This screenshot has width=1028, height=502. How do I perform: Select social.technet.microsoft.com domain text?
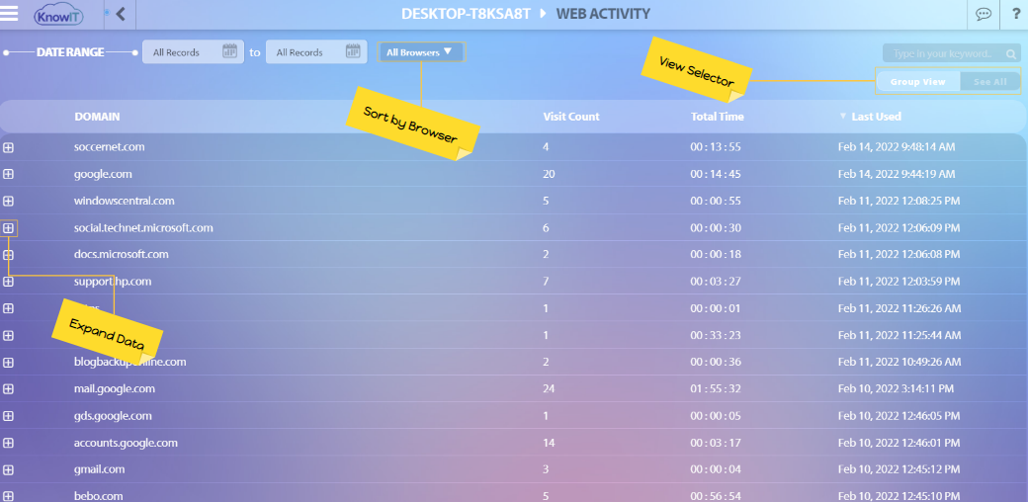tap(143, 227)
